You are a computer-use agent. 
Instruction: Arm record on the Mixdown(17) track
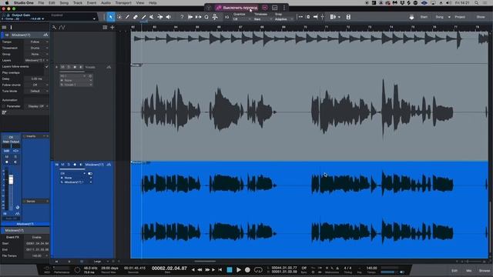point(75,165)
